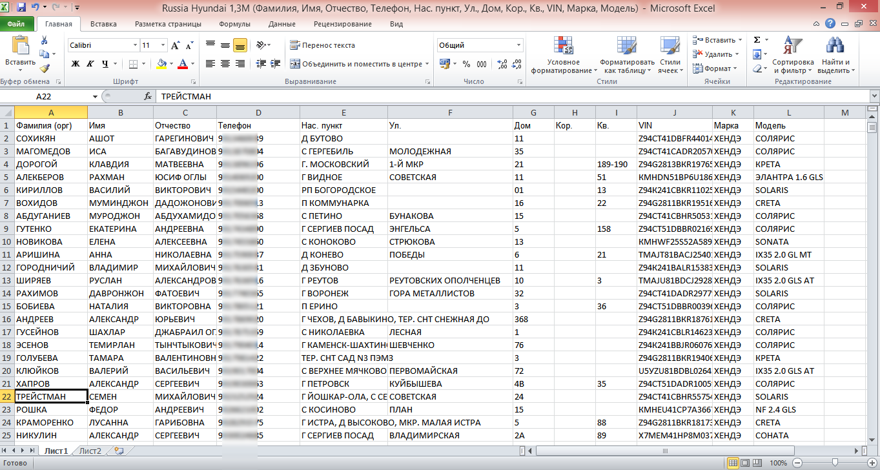The height and width of the screenshot is (470, 880).
Task: Open the Customize Quick Access Toolbar dropdown
Action: point(77,8)
